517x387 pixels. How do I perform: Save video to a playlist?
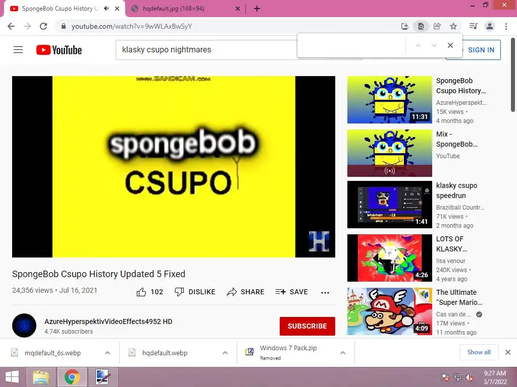(291, 292)
